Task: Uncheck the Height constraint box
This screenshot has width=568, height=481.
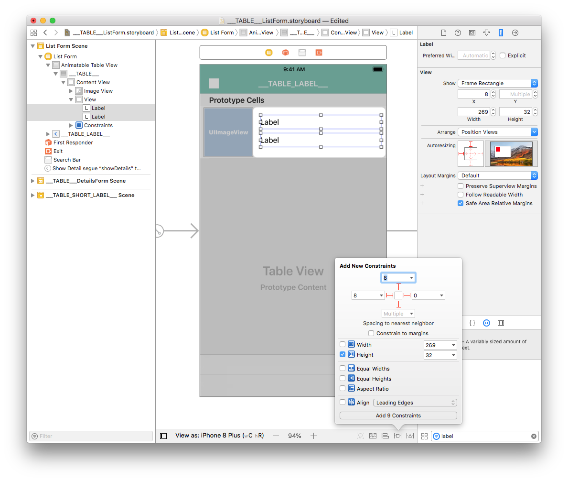Action: tap(343, 354)
